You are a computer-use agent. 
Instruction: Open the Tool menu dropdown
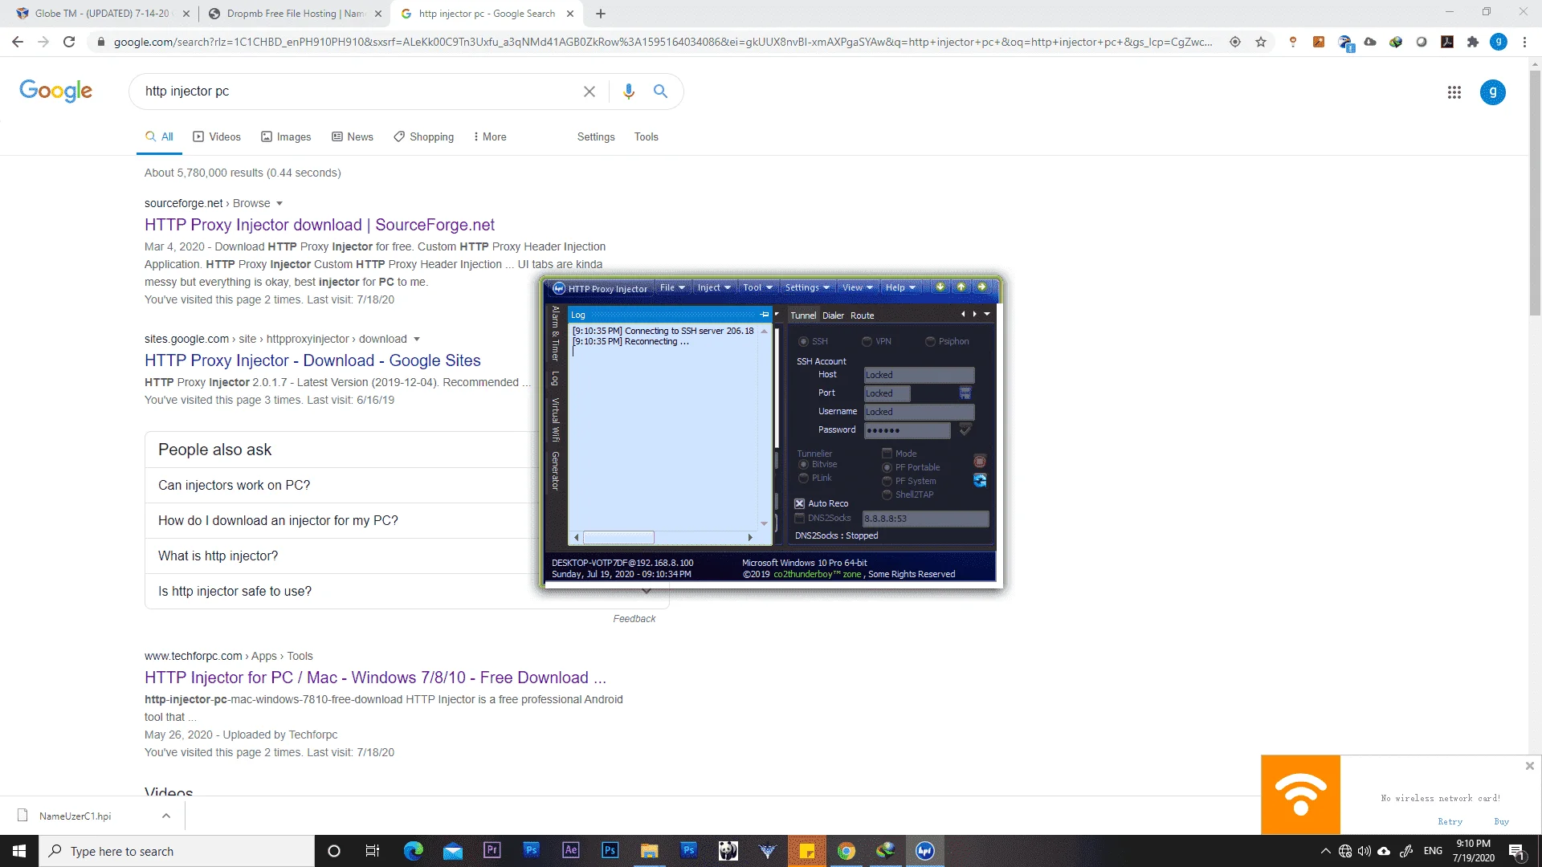click(757, 287)
